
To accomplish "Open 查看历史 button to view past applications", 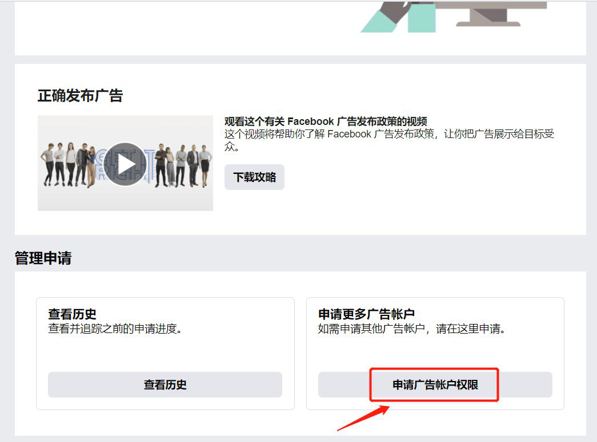I will 165,384.
